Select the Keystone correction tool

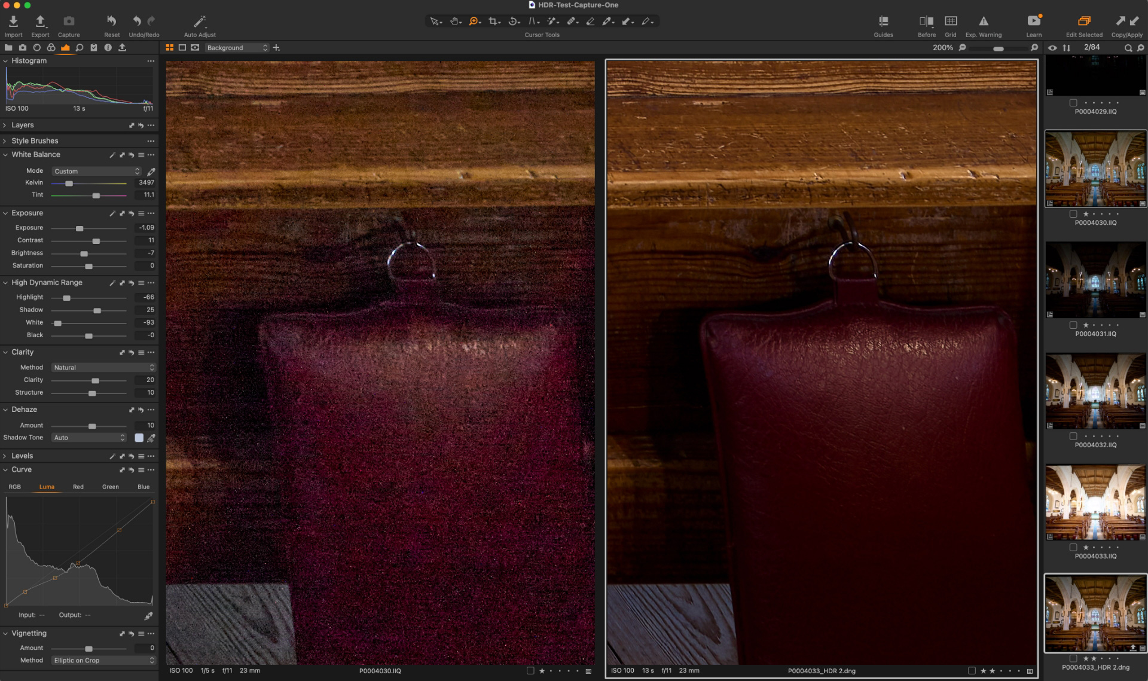point(532,21)
